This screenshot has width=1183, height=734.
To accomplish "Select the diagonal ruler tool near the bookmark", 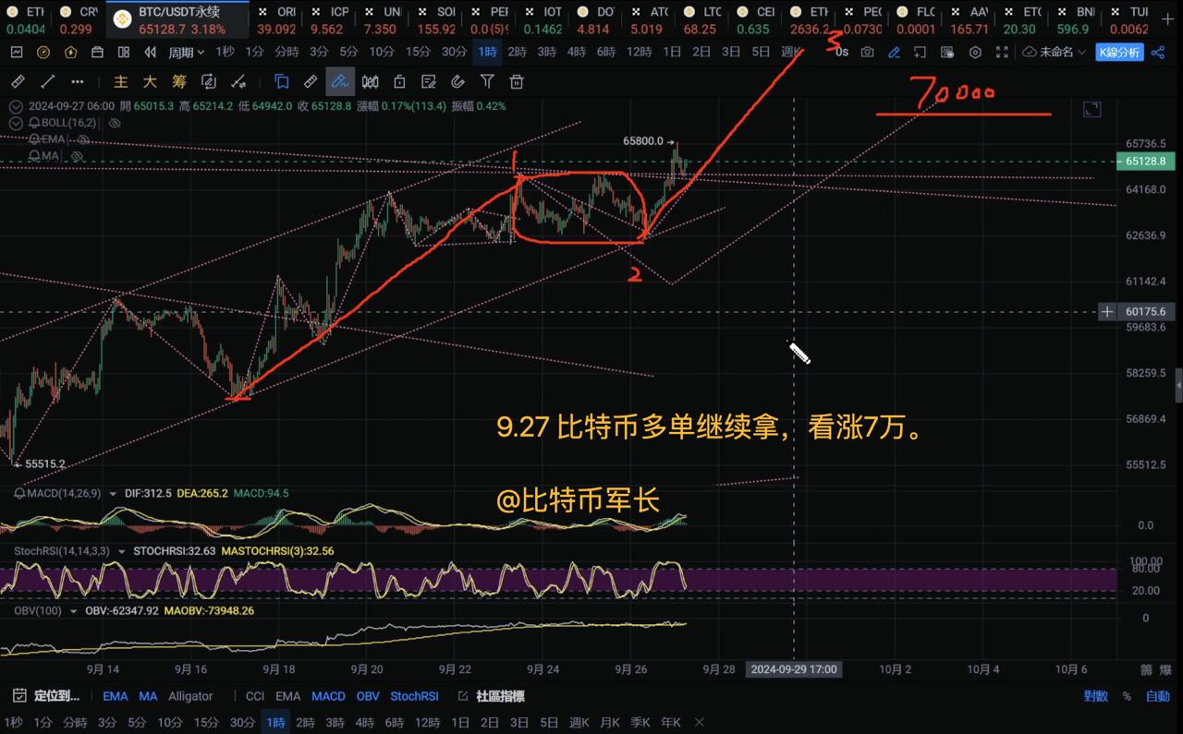I will point(311,82).
